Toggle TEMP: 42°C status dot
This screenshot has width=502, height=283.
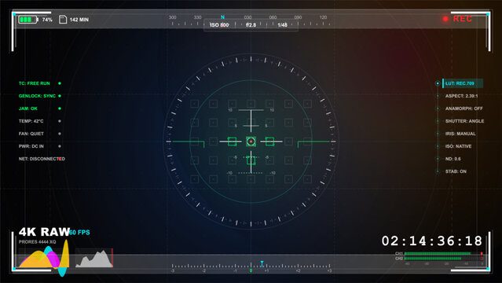(60, 121)
